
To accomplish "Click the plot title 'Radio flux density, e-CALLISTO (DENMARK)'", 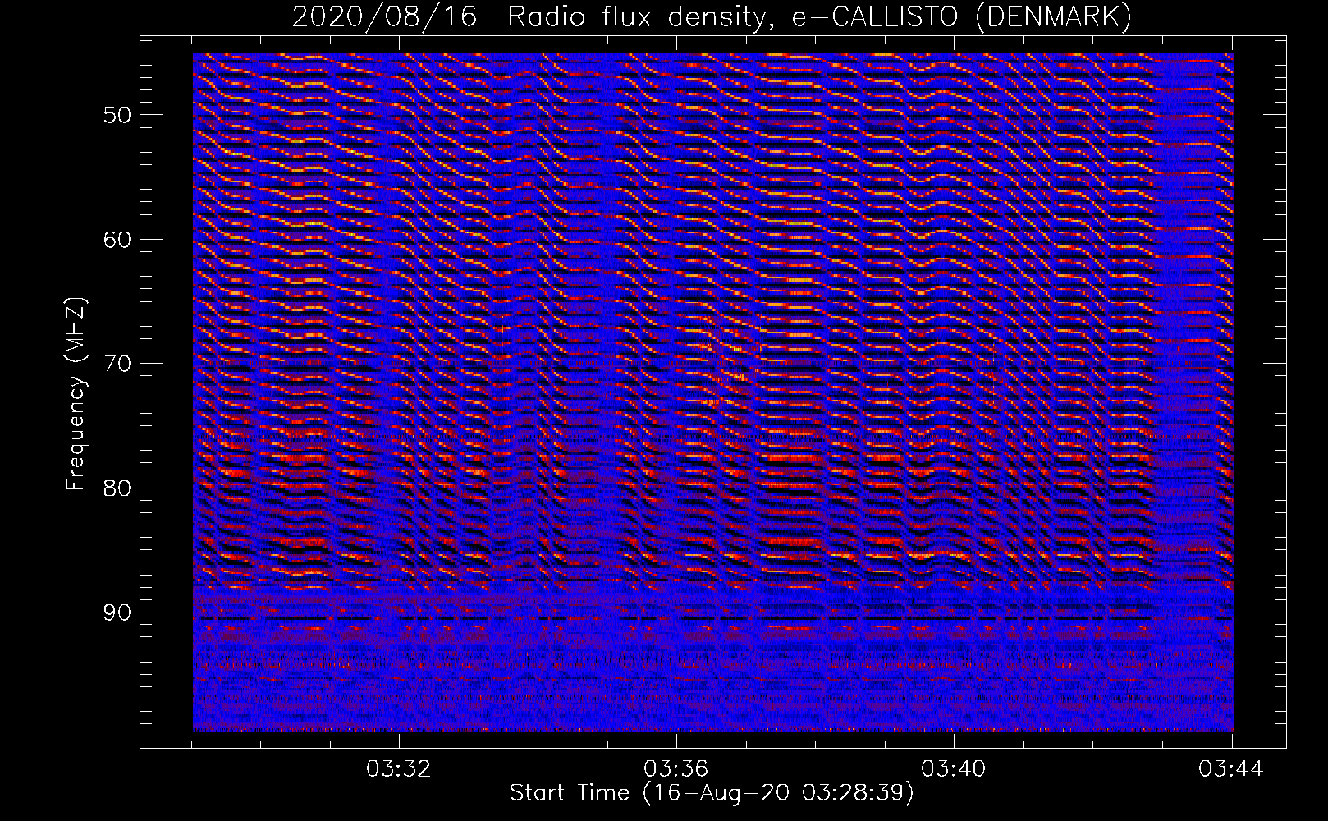I will pyautogui.click(x=818, y=17).
